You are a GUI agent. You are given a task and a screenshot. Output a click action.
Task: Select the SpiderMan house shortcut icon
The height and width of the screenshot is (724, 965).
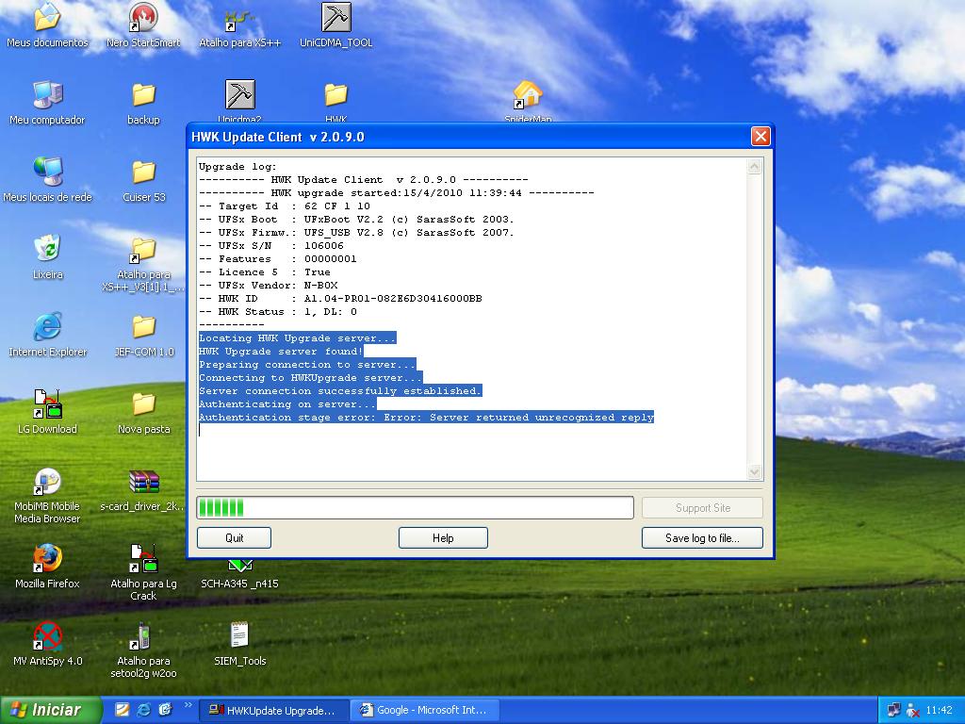click(x=528, y=102)
